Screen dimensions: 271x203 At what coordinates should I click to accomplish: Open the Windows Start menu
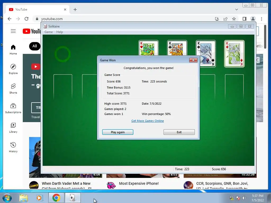point(7,198)
